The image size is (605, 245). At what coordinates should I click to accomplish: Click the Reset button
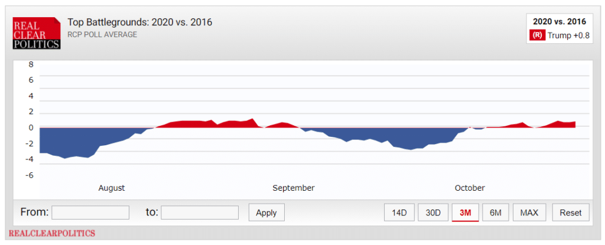pos(571,213)
